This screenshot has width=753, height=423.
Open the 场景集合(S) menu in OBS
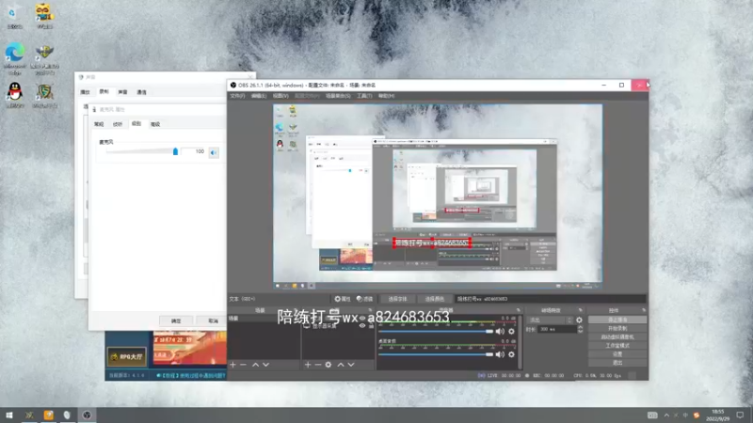[338, 96]
